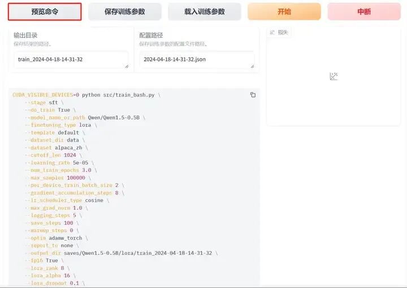Start training with the 开始 button
407x288 pixels.
(284, 12)
